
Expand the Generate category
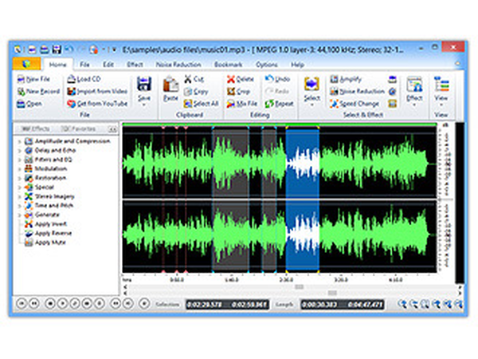point(19,215)
